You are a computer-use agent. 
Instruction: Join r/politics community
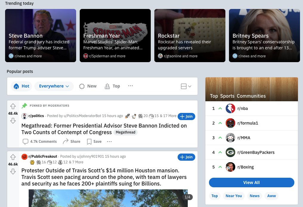click(x=186, y=116)
